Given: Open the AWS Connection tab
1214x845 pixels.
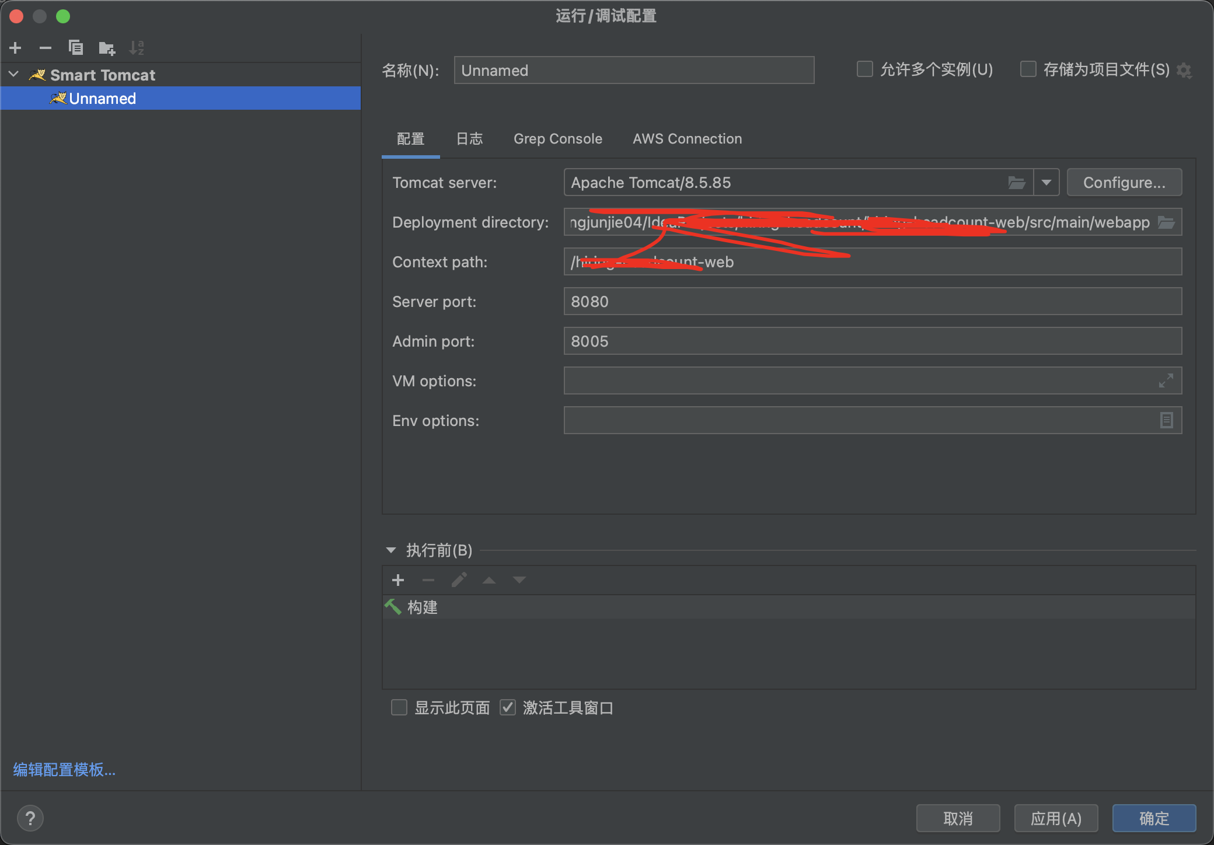Looking at the screenshot, I should 687,139.
